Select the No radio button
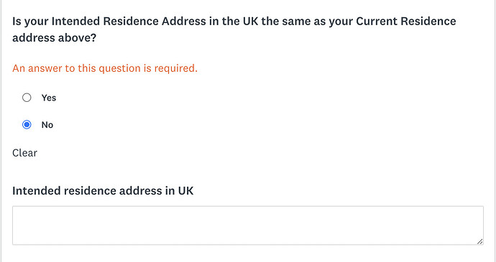 27,125
